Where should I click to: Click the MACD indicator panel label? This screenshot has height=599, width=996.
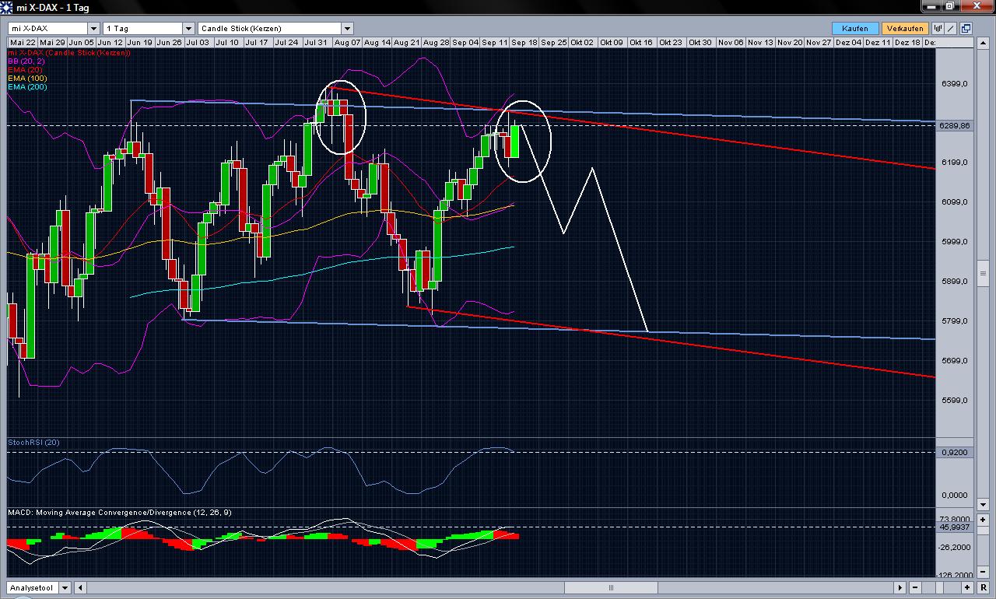click(x=119, y=513)
